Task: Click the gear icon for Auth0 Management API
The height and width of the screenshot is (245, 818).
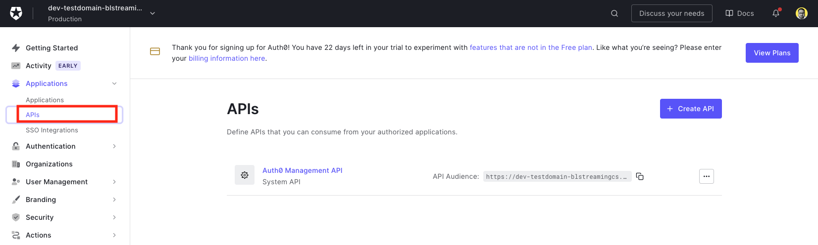Action: click(245, 175)
